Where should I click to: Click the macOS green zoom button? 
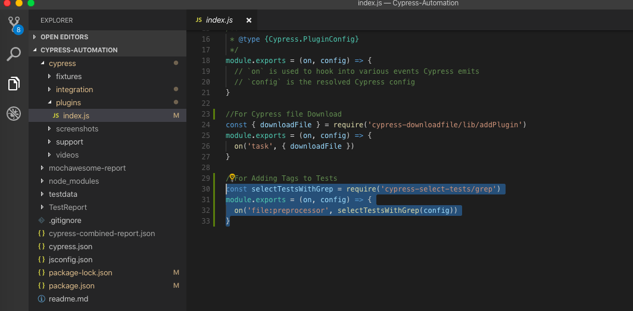click(31, 3)
